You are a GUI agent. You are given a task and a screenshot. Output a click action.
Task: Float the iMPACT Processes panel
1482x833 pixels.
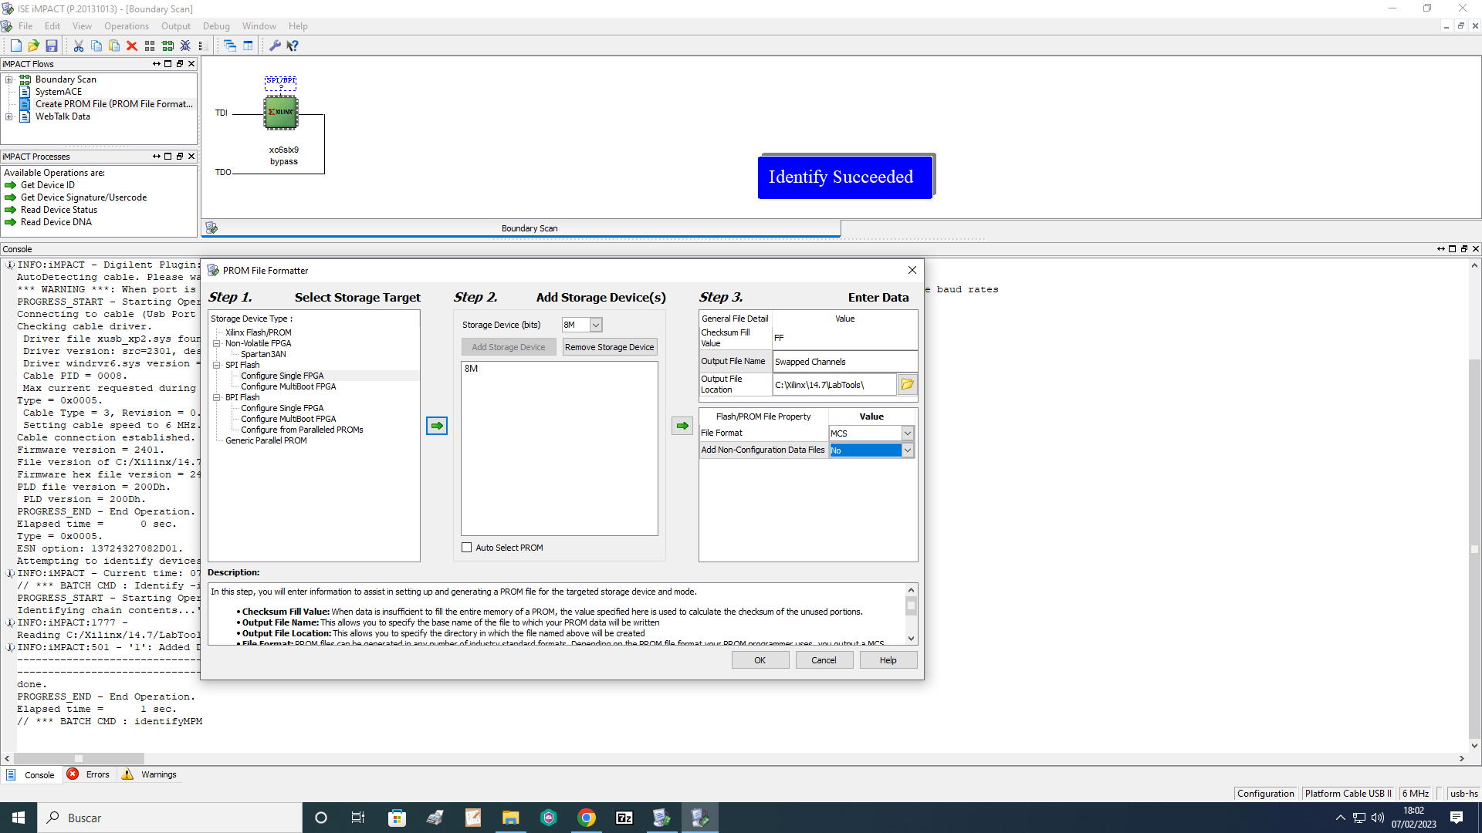click(180, 157)
